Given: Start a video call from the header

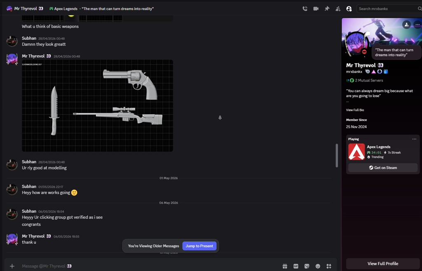Looking at the screenshot, I should click(x=316, y=9).
